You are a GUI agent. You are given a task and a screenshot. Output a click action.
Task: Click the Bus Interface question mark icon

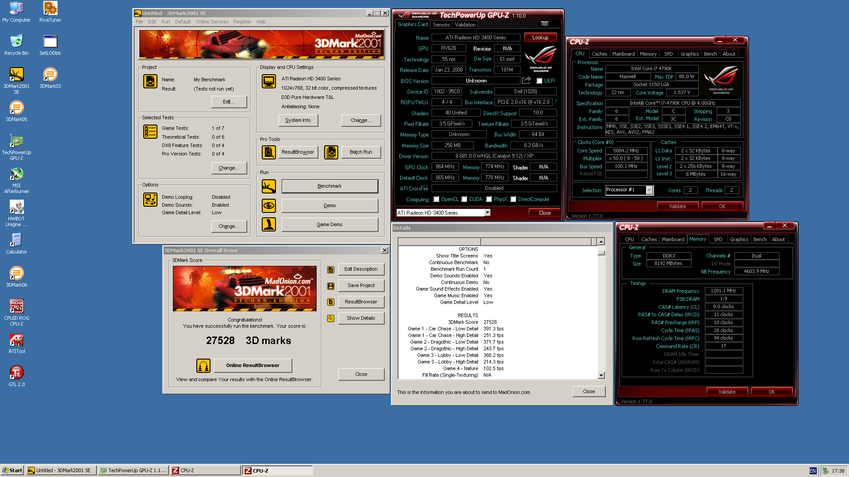pyautogui.click(x=556, y=102)
